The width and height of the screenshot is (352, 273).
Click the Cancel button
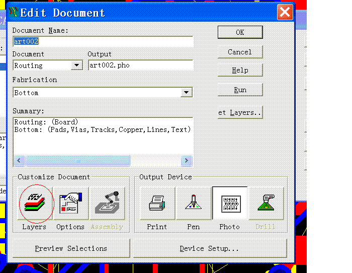(x=240, y=52)
